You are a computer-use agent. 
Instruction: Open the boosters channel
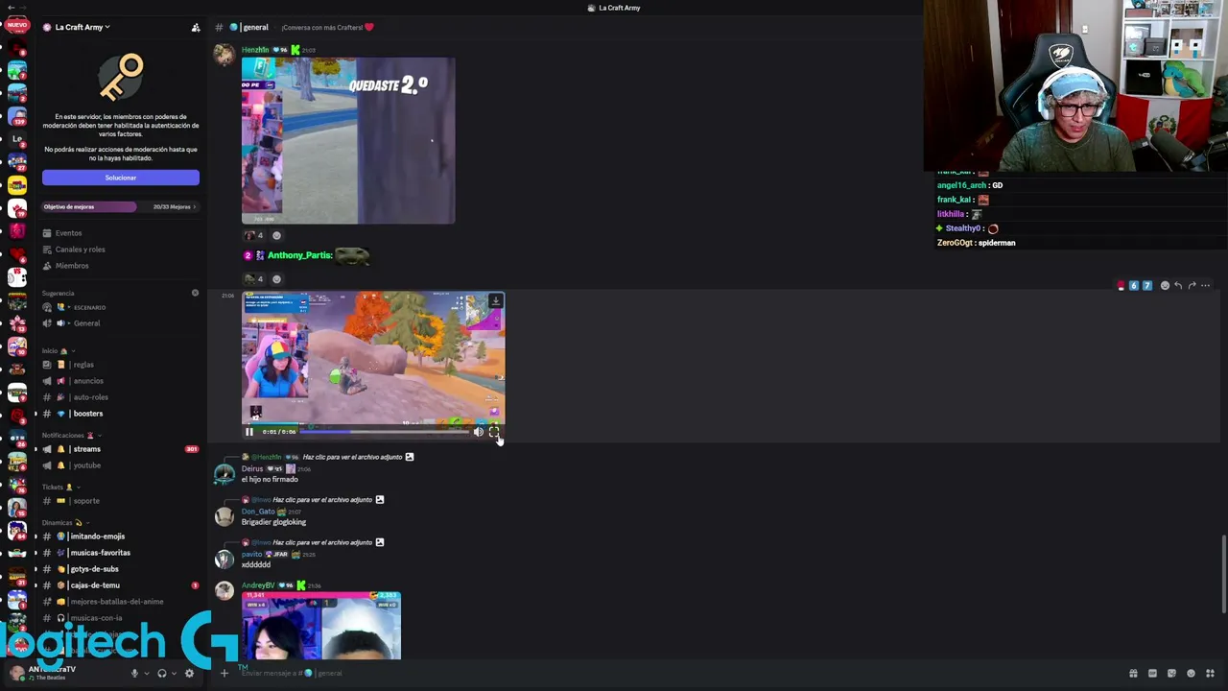pyautogui.click(x=87, y=414)
